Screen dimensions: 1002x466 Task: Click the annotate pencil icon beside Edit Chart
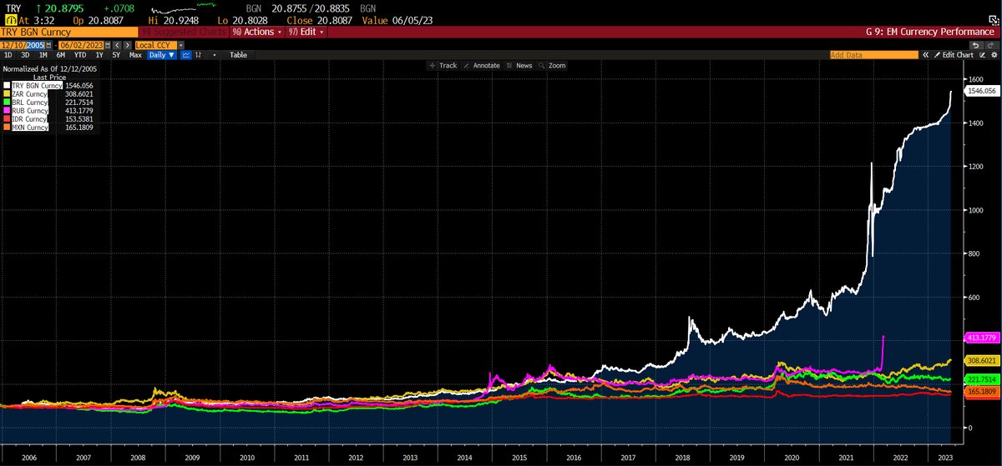[x=982, y=55]
